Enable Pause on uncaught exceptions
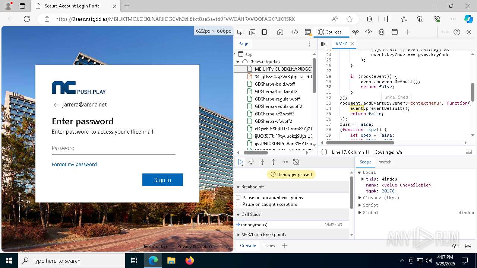Screen dimensions: 477x268 coord(238,197)
